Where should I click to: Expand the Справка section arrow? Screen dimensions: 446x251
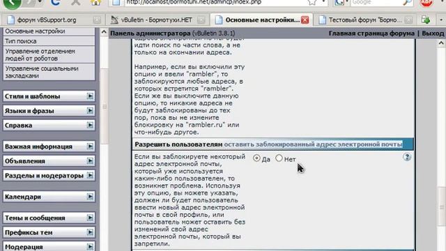(x=90, y=125)
